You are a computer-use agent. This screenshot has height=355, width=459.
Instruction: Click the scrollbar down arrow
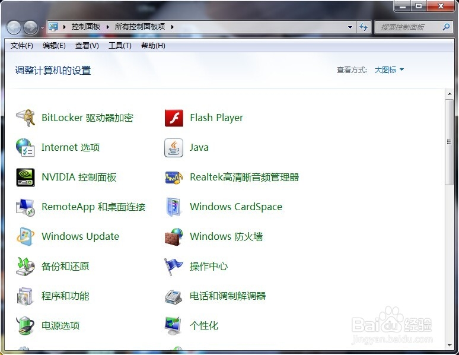coord(450,346)
